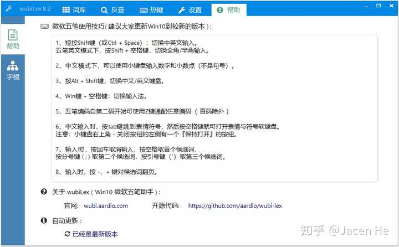Select the 帮助 sidebar item
Image resolution: width=399 pixels, height=247 pixels.
click(13, 39)
